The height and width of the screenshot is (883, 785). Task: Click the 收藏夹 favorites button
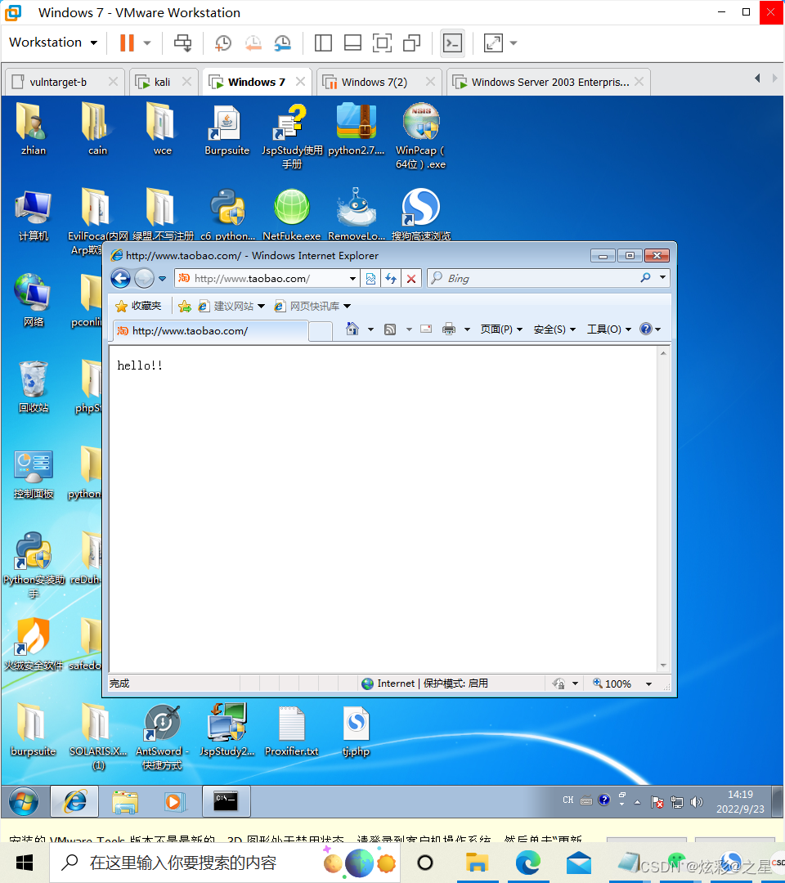tap(138, 306)
